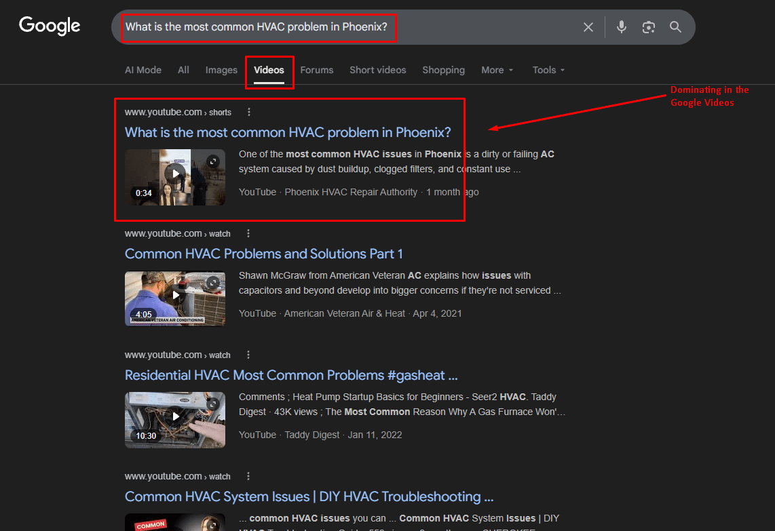
Task: Click 'American Veteran Air & Heat' channel text
Action: pos(345,314)
